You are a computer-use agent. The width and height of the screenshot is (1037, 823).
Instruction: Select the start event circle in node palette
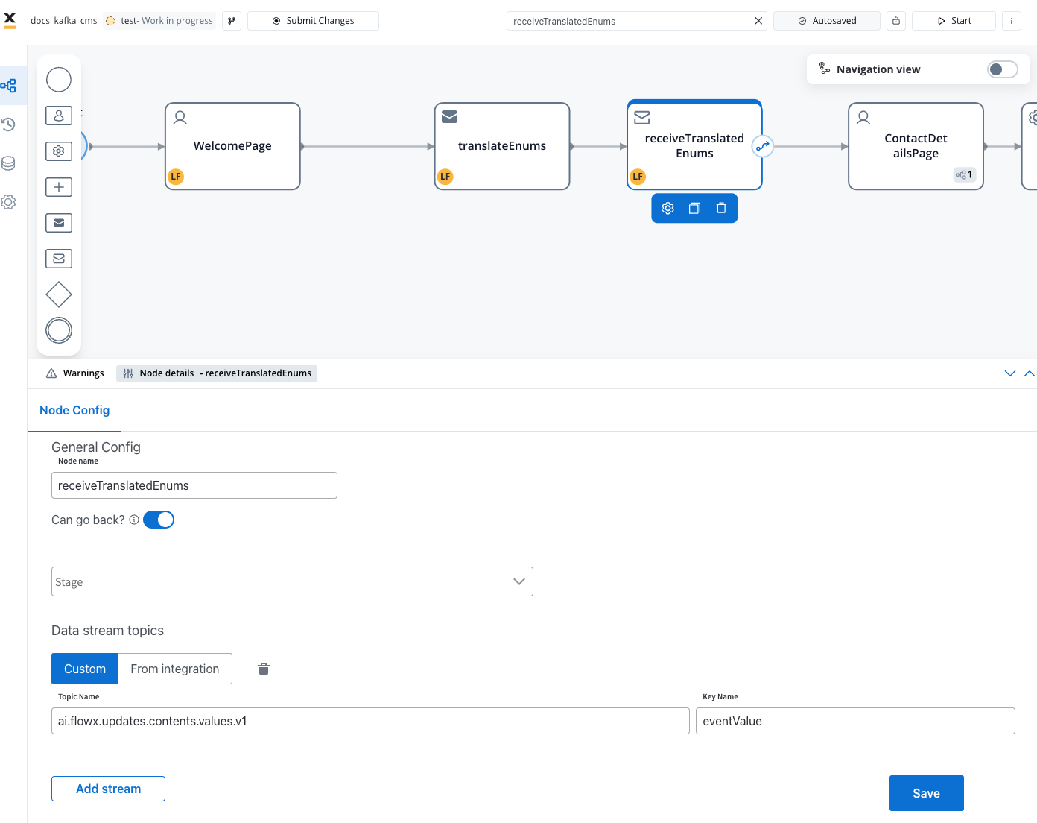pyautogui.click(x=59, y=80)
